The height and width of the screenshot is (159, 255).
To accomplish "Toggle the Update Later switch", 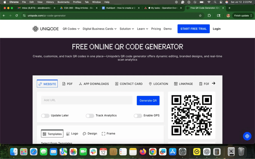I will pos(45,116).
